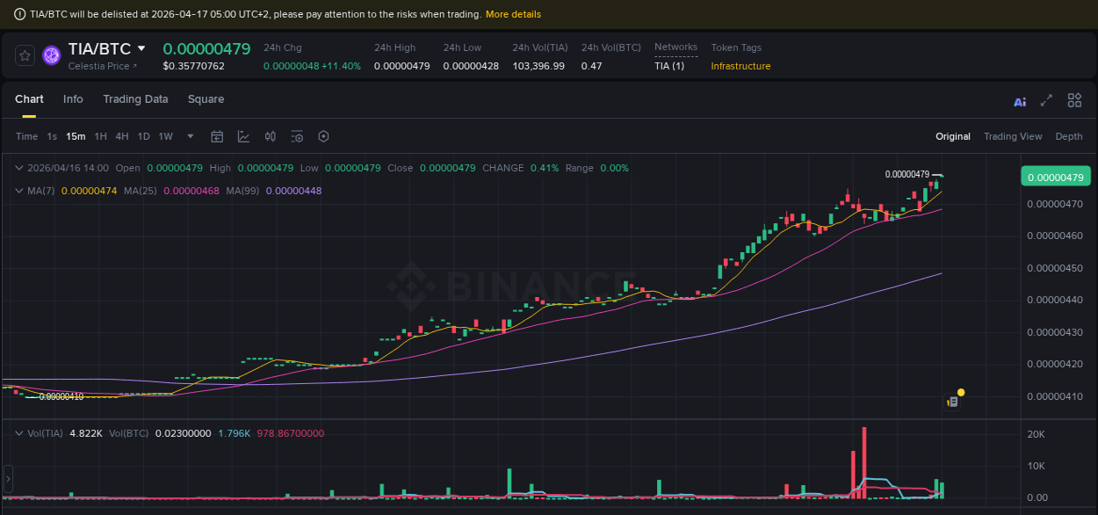Viewport: 1098px width, 515px height.
Task: Click the delisting warning info icon
Action: click(19, 14)
